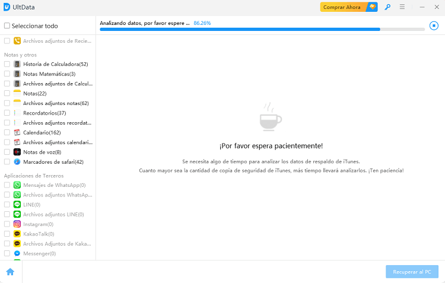The width and height of the screenshot is (445, 283).
Task: Click the Calendario(162) calendar icon
Action: [x=17, y=132]
